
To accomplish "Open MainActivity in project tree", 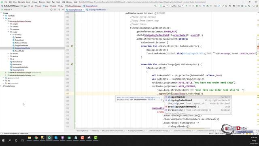I will pyautogui.click(x=17, y=64).
